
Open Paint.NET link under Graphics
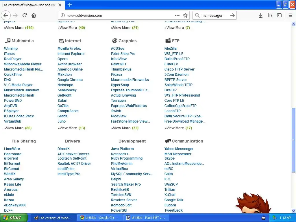119,64
